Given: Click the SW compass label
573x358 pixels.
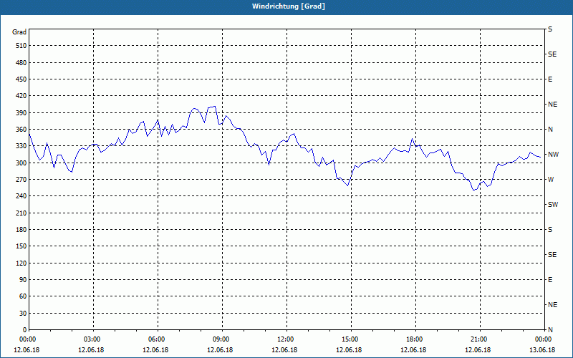Looking at the screenshot, I should tap(553, 205).
